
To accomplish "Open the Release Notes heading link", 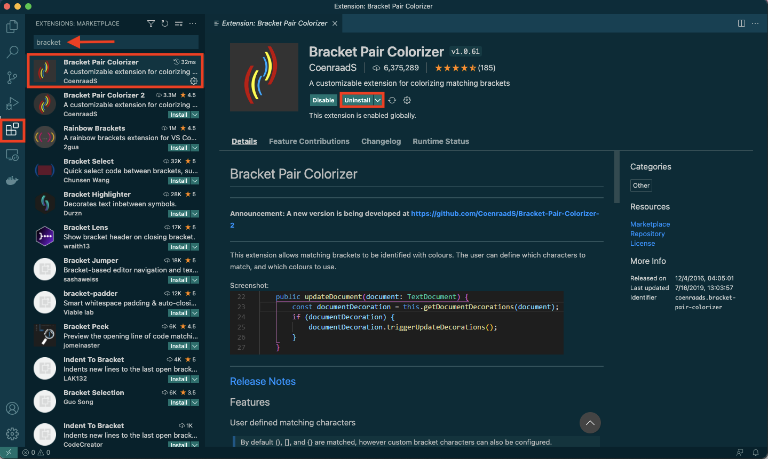I will coord(263,381).
